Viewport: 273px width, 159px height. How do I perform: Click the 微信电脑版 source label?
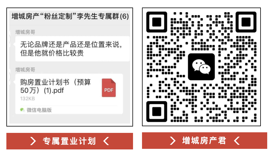[x=39, y=110]
